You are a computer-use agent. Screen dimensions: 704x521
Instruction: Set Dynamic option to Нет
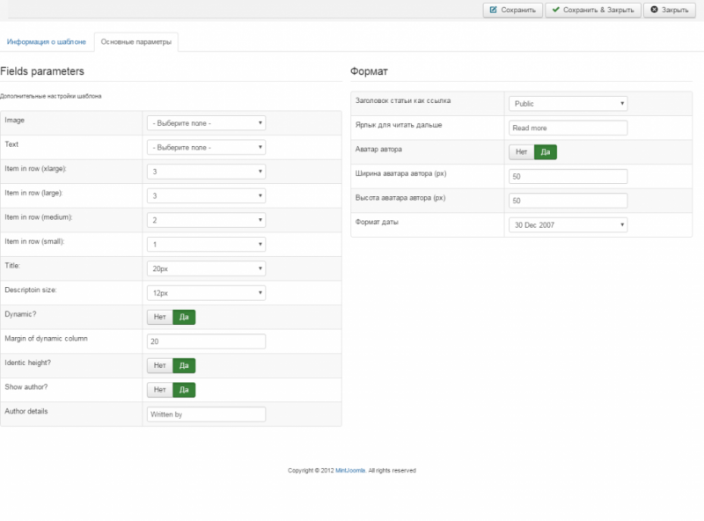click(159, 317)
